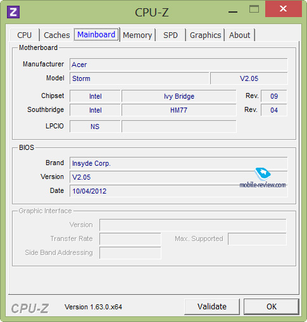The image size is (307, 322).
Task: Click the Side Band Addressing label
Action: 59,252
